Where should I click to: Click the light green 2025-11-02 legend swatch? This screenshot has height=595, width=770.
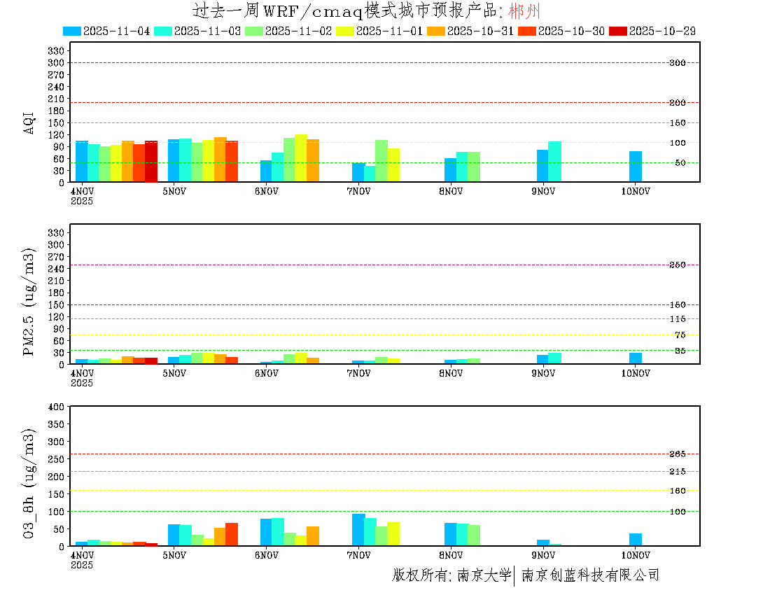[x=254, y=31]
